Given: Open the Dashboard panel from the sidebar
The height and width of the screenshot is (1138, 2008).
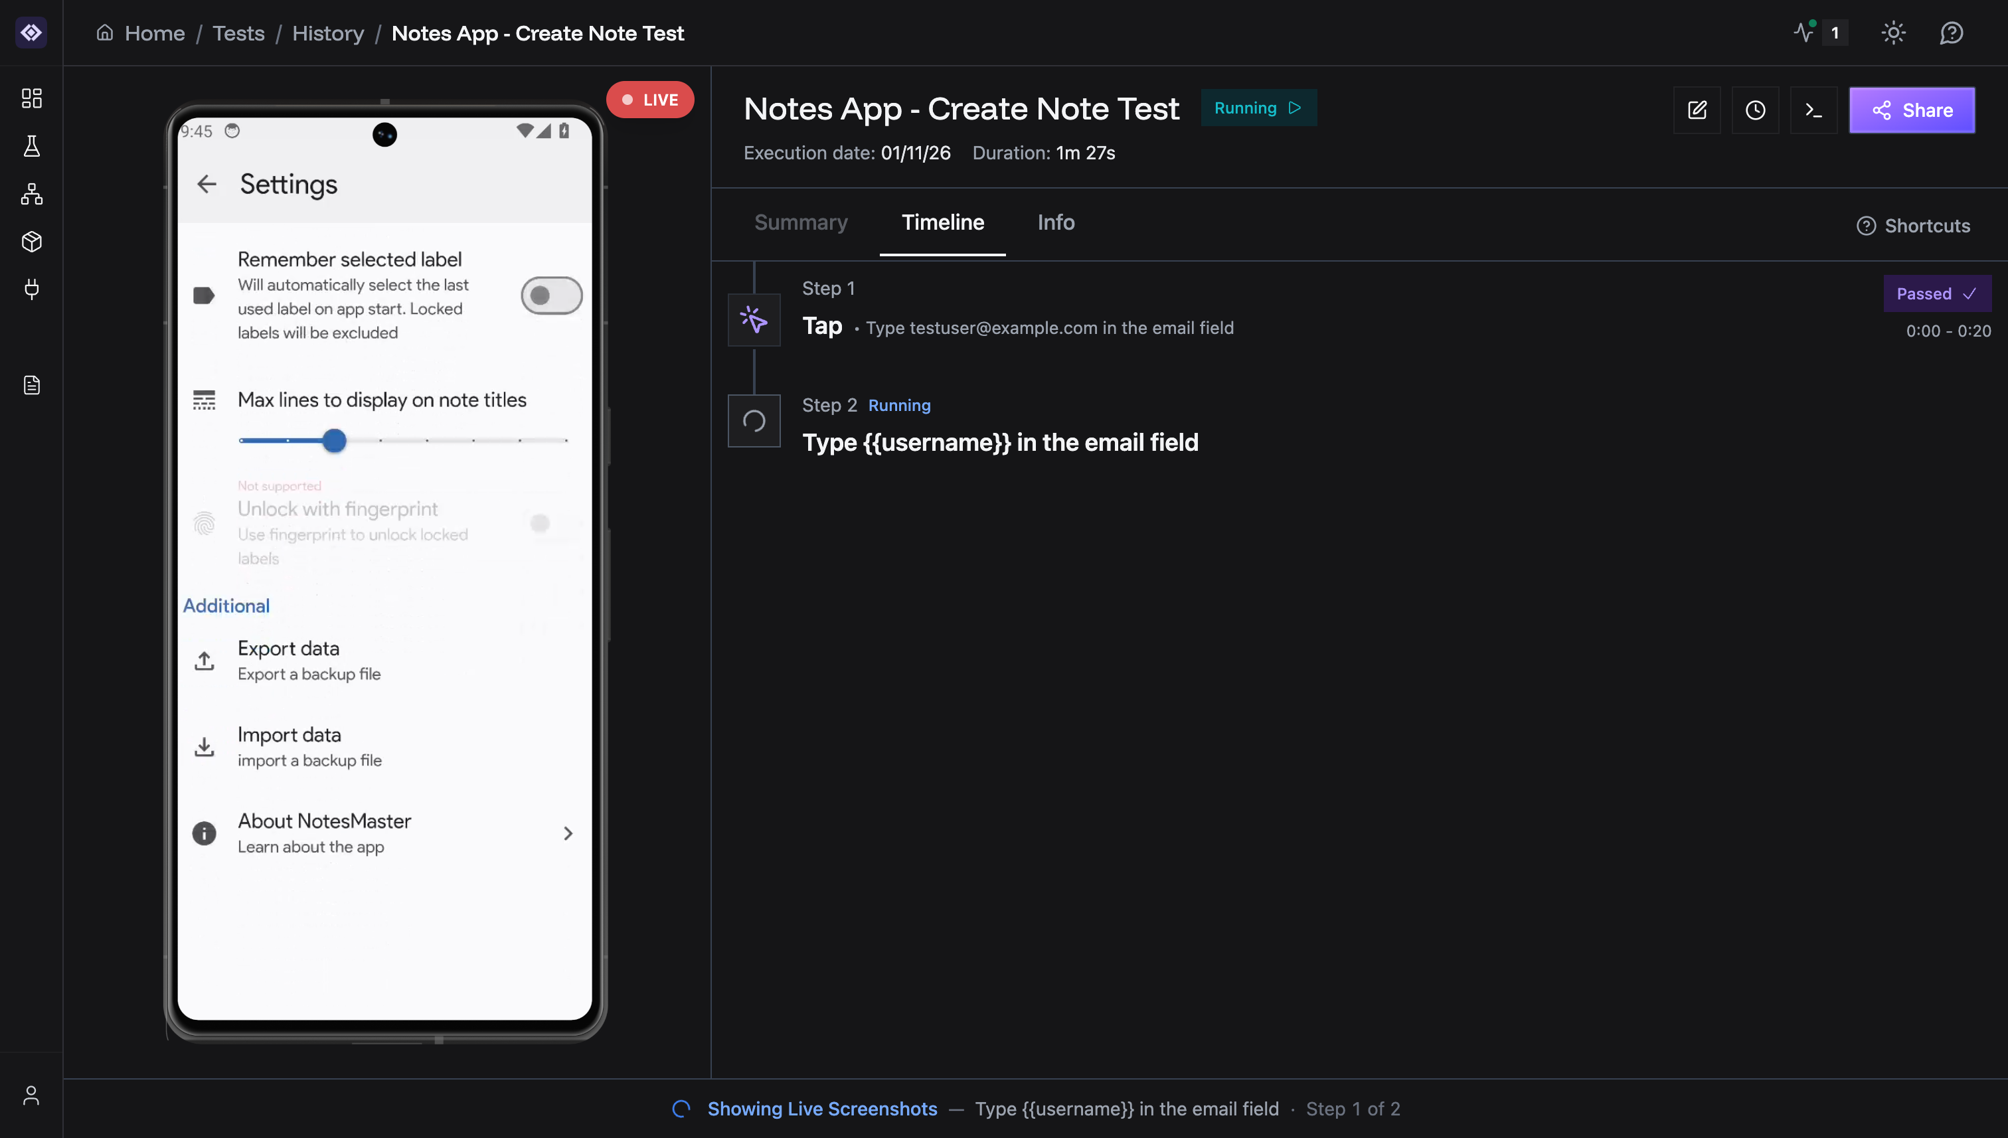Looking at the screenshot, I should coord(31,98).
